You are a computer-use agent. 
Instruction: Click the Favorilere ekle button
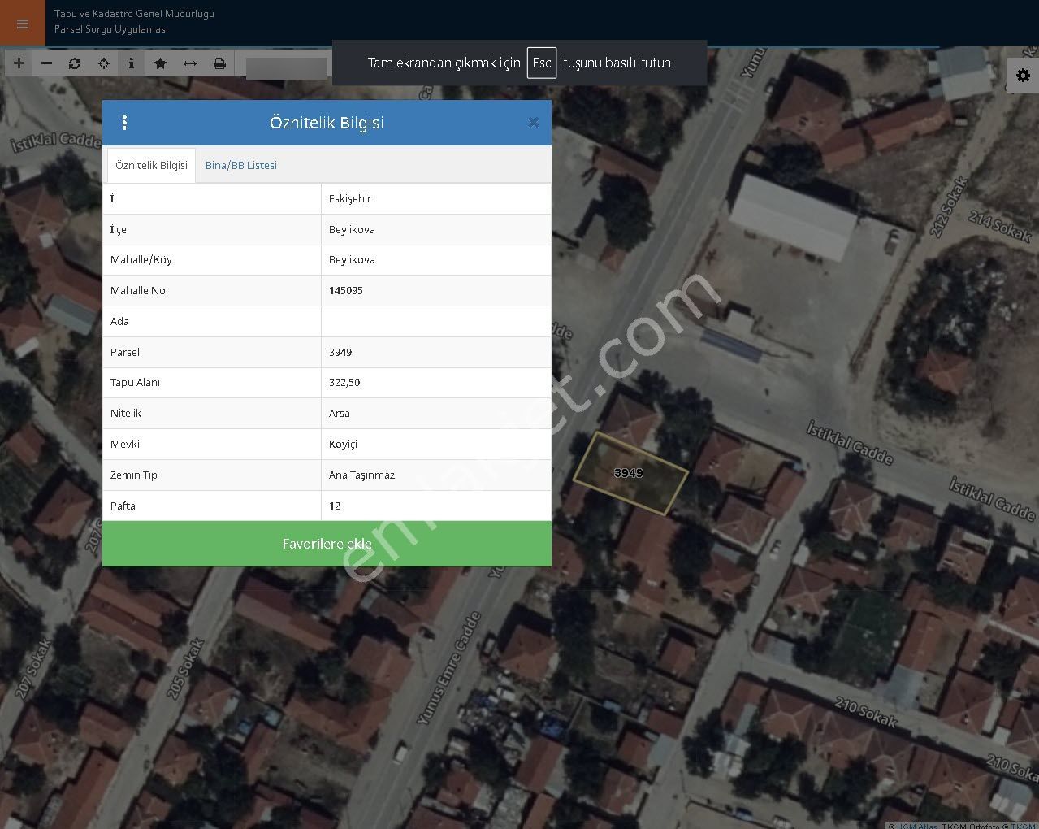tap(327, 544)
